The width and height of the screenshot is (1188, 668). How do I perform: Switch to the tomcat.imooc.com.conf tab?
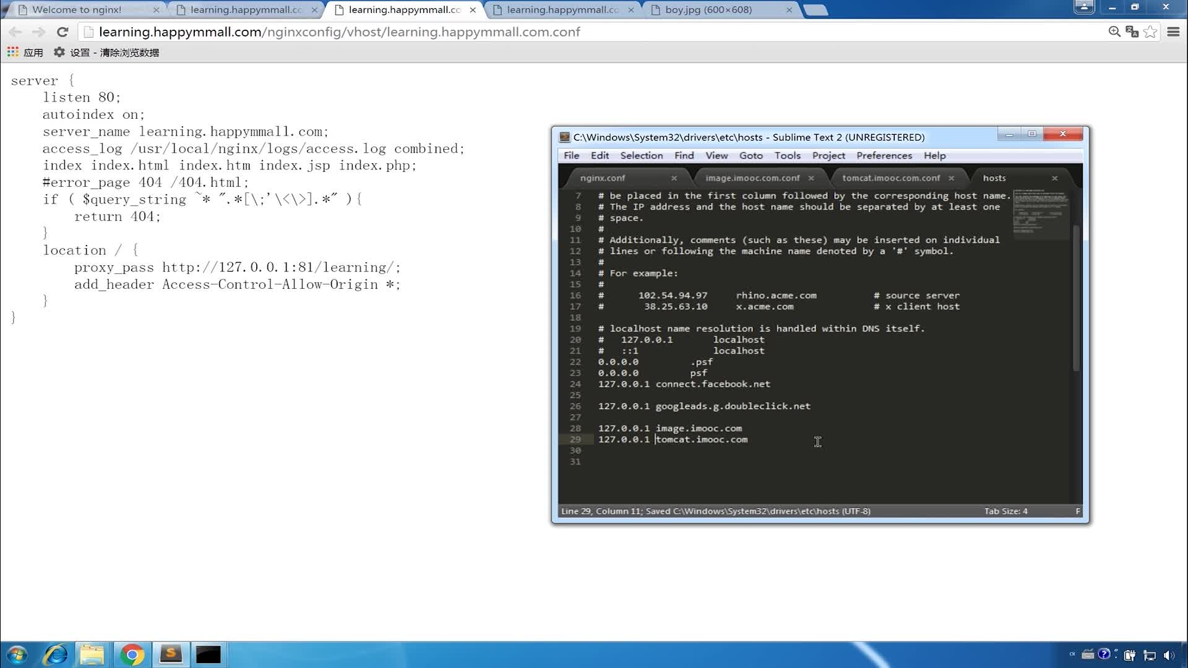[x=890, y=178]
